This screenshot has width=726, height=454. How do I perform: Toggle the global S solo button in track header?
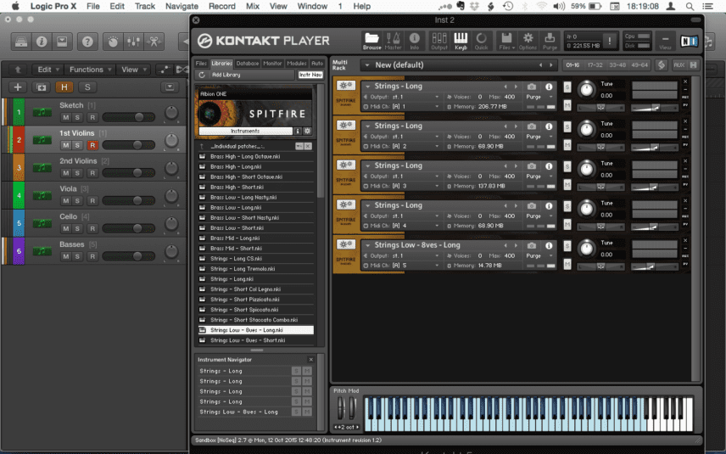tap(87, 87)
